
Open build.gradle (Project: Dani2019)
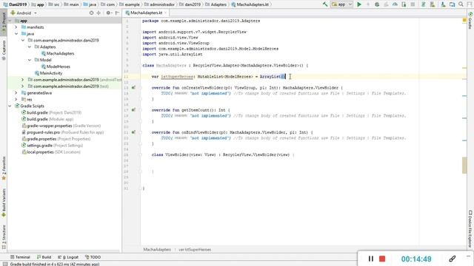tap(51, 112)
